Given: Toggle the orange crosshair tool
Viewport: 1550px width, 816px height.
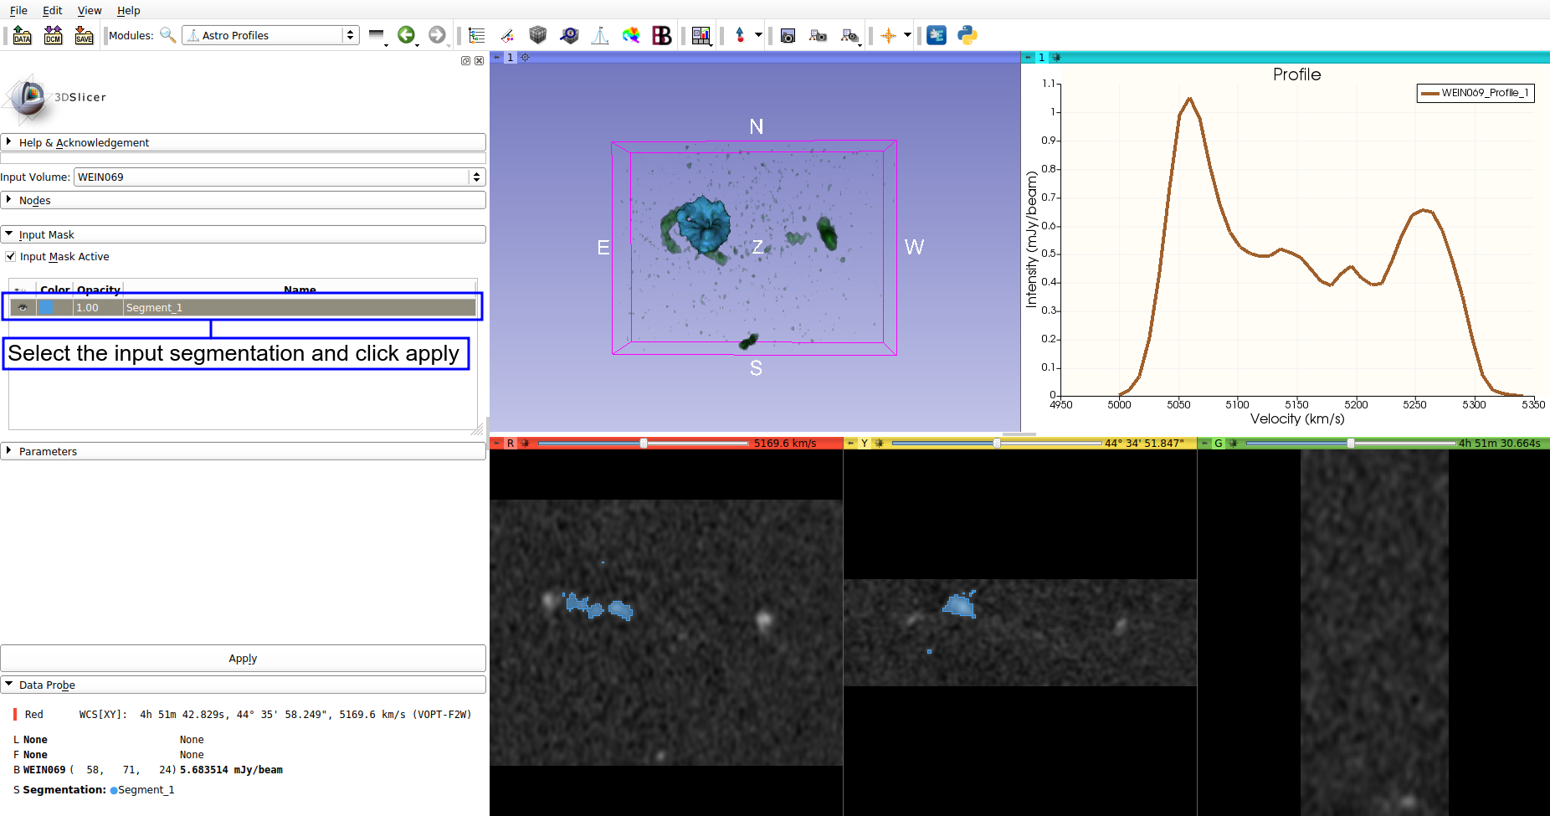Looking at the screenshot, I should tap(888, 35).
